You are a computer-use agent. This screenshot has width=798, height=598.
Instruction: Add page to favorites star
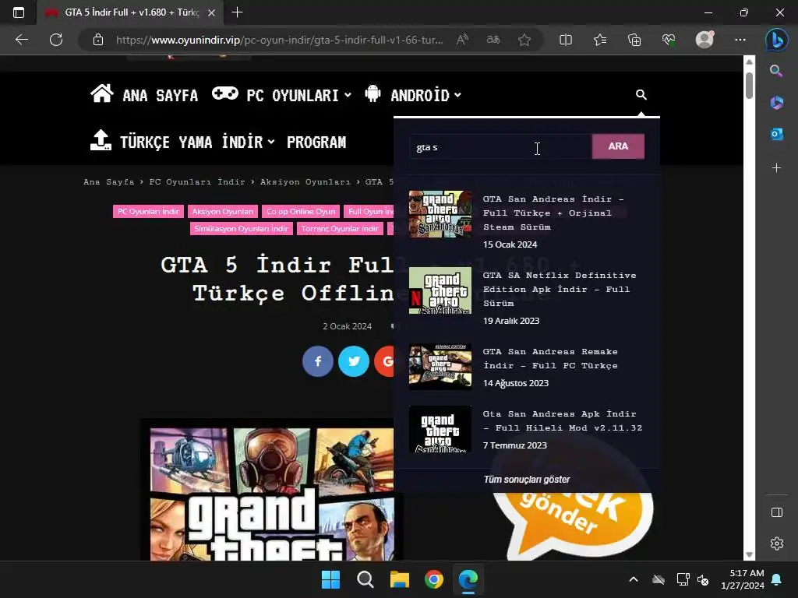(524, 40)
